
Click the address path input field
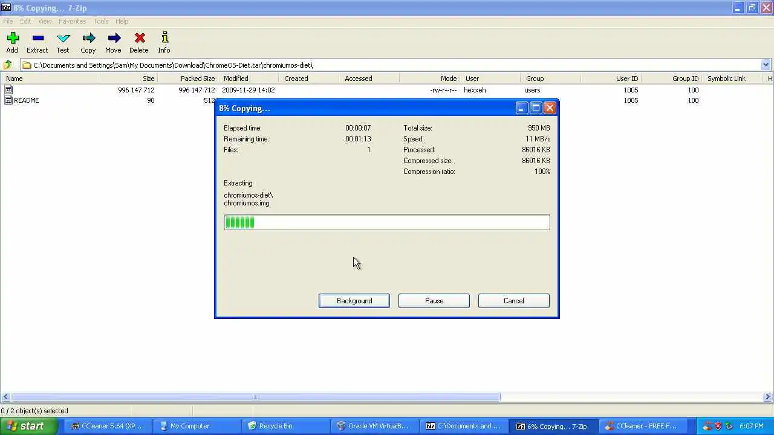[390, 65]
